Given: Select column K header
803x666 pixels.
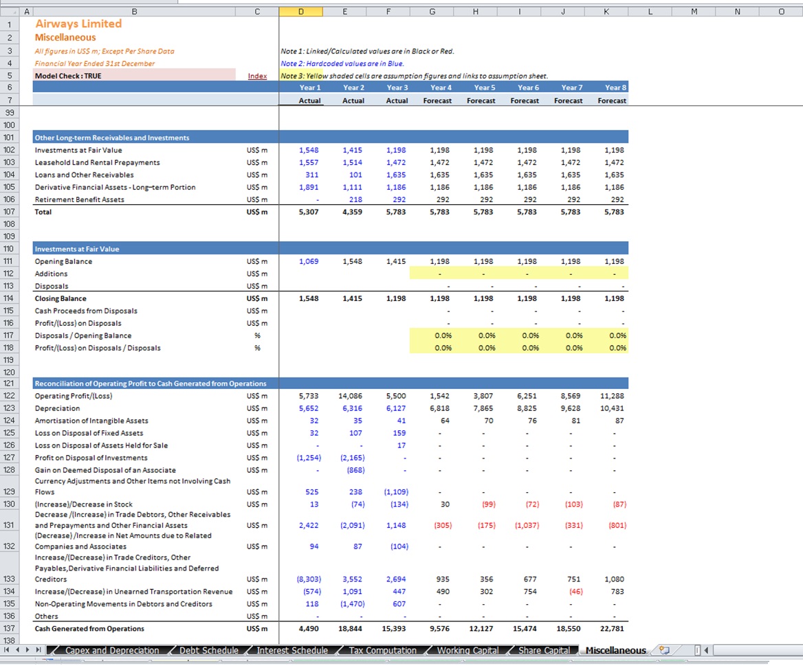Looking at the screenshot, I should [x=606, y=11].
